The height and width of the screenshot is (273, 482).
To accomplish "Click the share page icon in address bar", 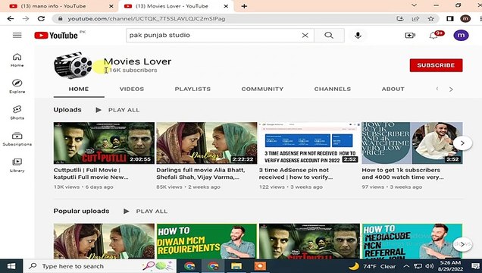I will coord(415,19).
